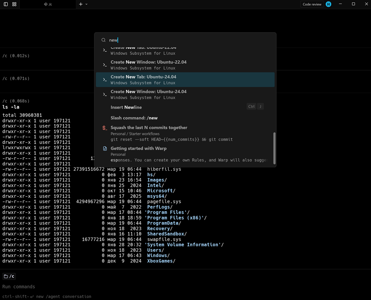This screenshot has width=371, height=300.
Task: Click the search magnifier icon in palette
Action: pos(103,40)
